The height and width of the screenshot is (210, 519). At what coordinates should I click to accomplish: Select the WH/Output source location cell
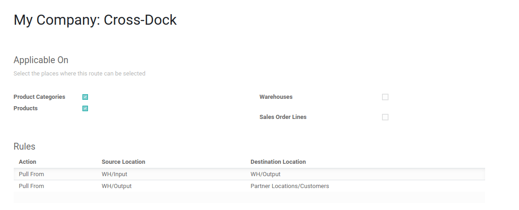(x=116, y=186)
